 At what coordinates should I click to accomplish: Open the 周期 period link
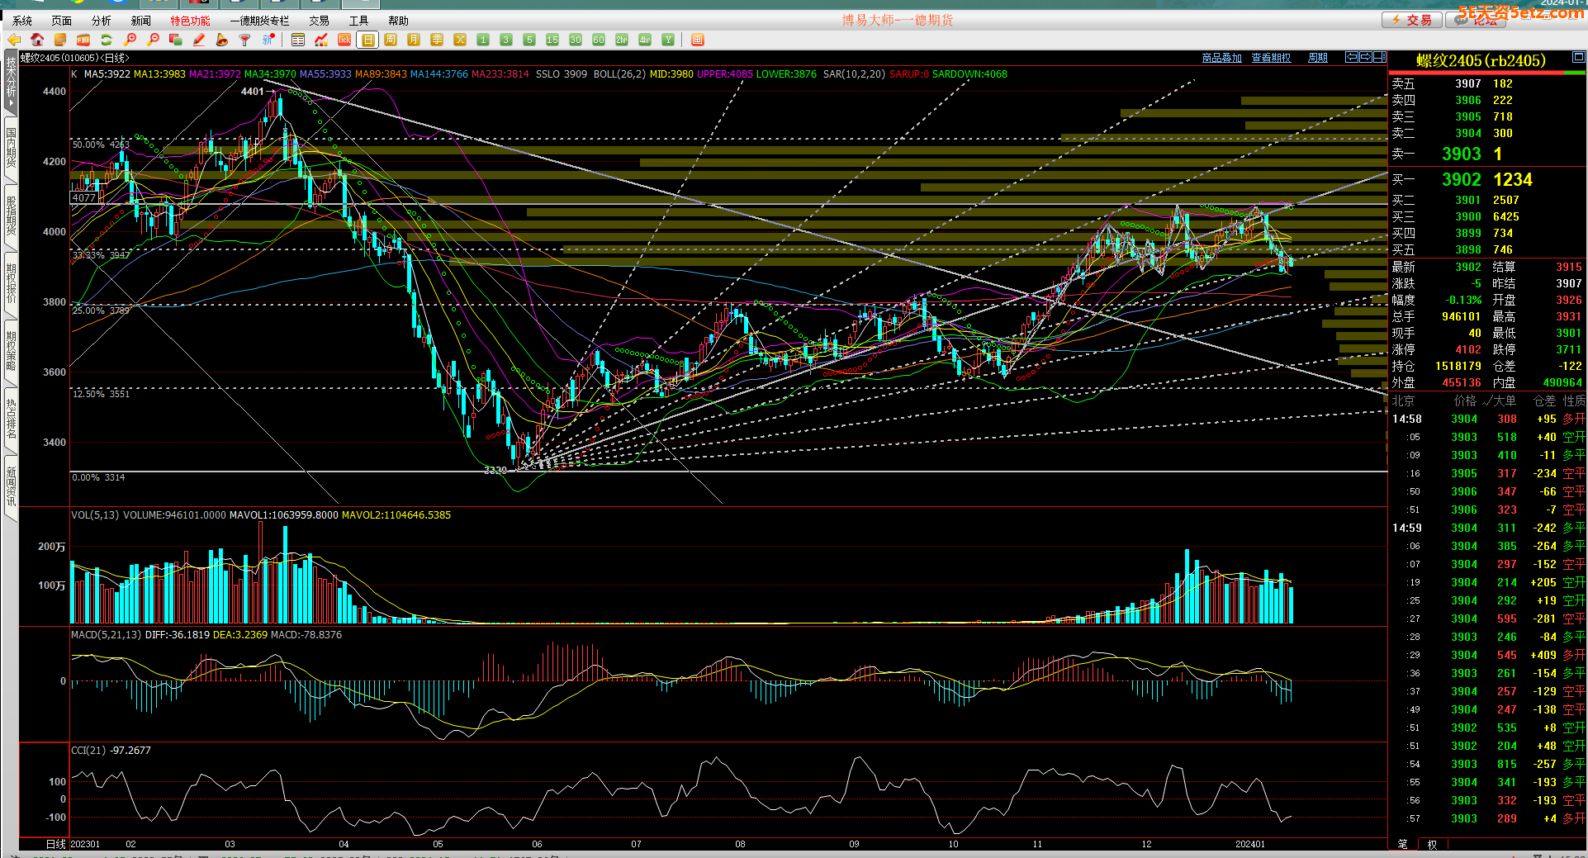[x=1318, y=58]
